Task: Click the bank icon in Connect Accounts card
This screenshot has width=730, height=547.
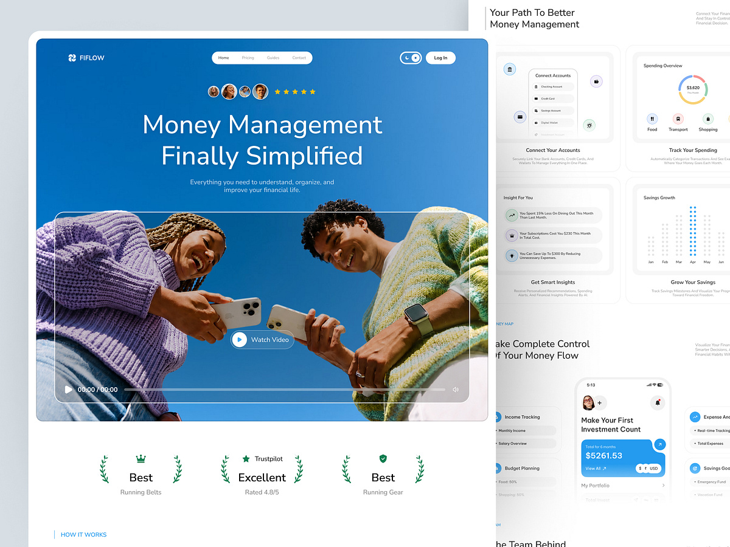Action: (x=509, y=69)
